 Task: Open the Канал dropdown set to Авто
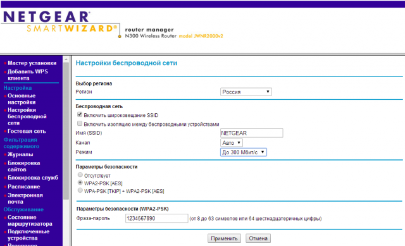(232, 143)
